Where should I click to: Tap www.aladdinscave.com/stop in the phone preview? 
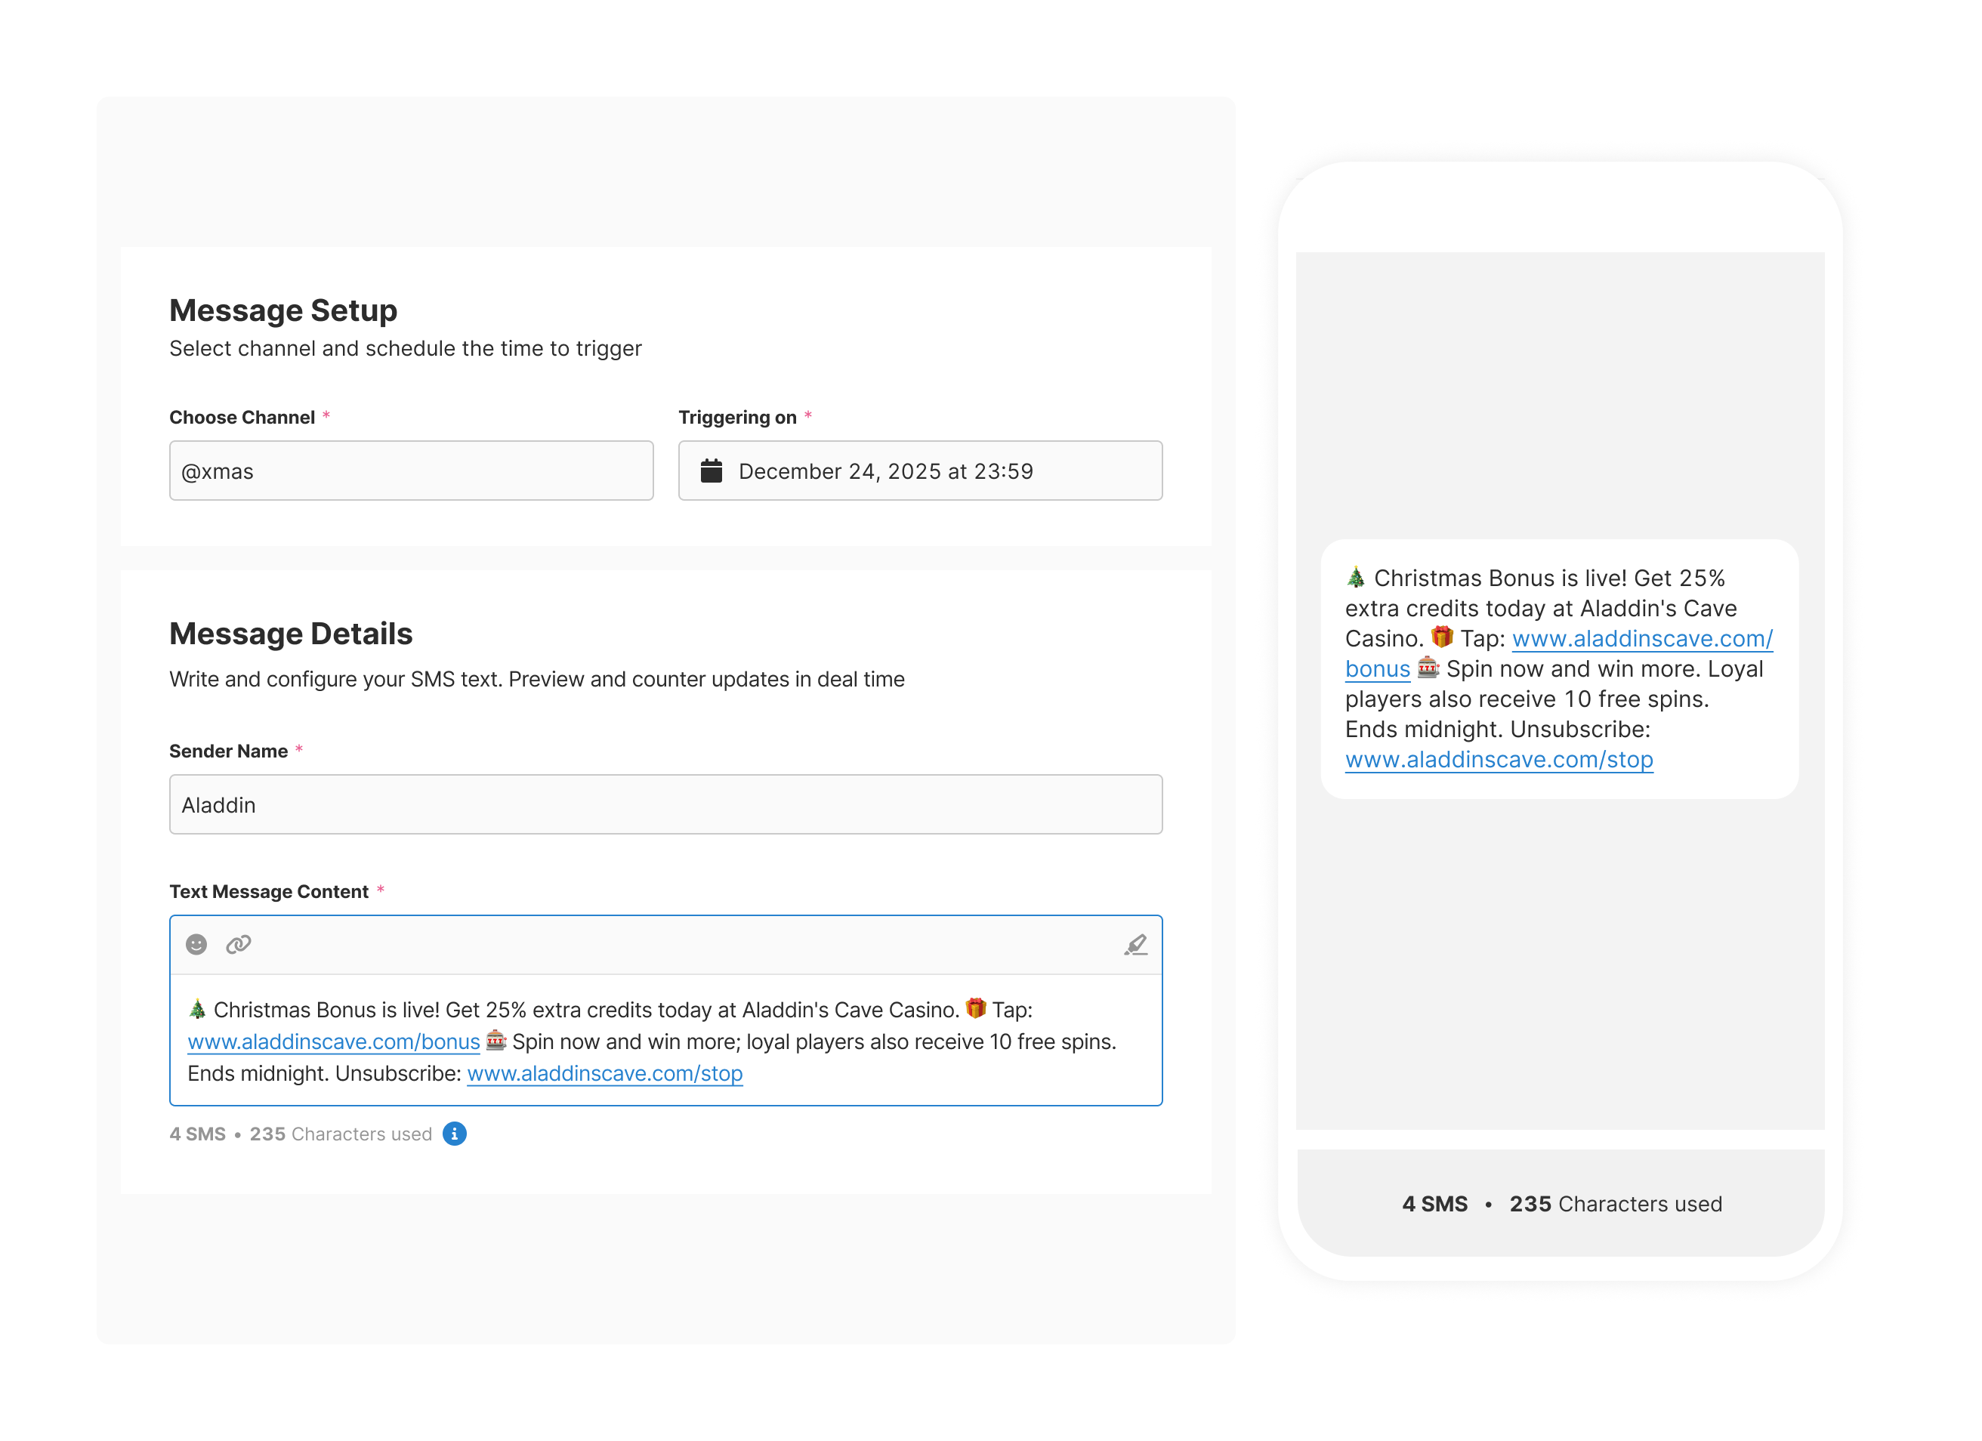1499,758
